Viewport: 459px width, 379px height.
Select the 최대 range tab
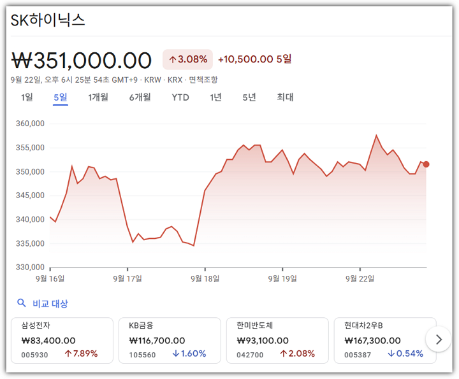tap(285, 97)
